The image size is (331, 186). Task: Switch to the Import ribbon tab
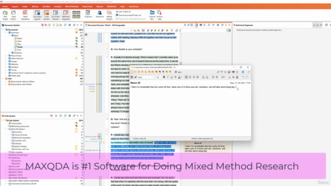[x=15, y=7]
